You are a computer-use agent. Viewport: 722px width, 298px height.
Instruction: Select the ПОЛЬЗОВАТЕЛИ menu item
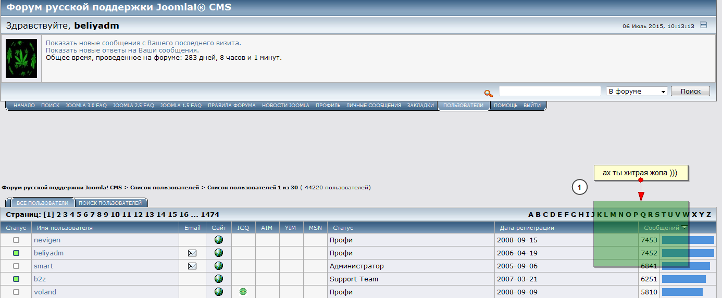click(x=464, y=106)
